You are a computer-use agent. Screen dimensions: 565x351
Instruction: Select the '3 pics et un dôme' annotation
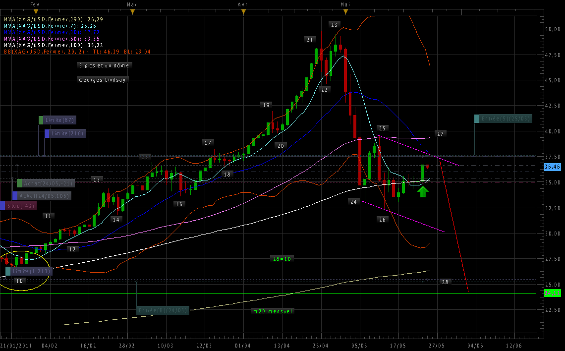(x=105, y=65)
